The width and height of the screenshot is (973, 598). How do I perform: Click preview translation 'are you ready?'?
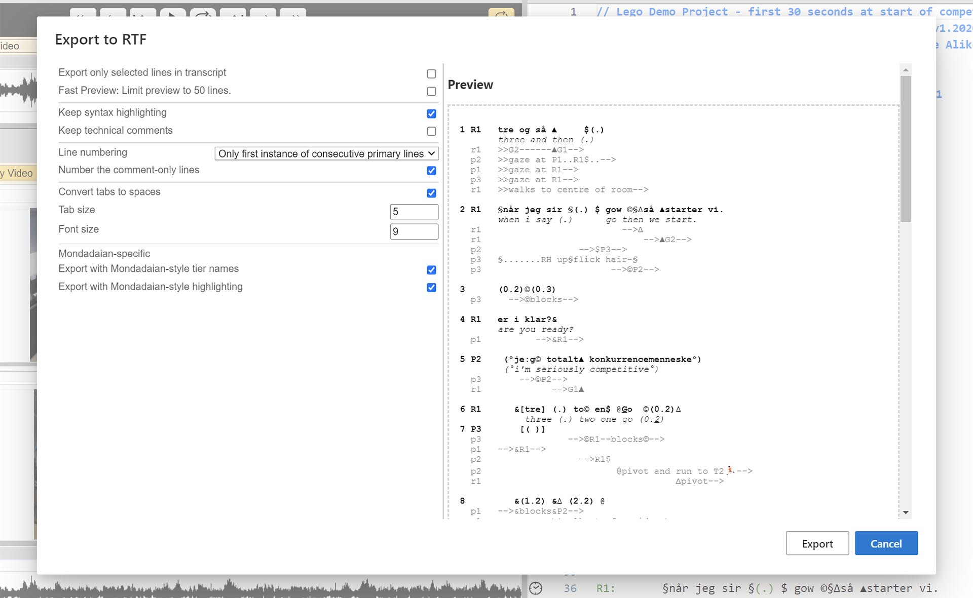[x=535, y=330]
